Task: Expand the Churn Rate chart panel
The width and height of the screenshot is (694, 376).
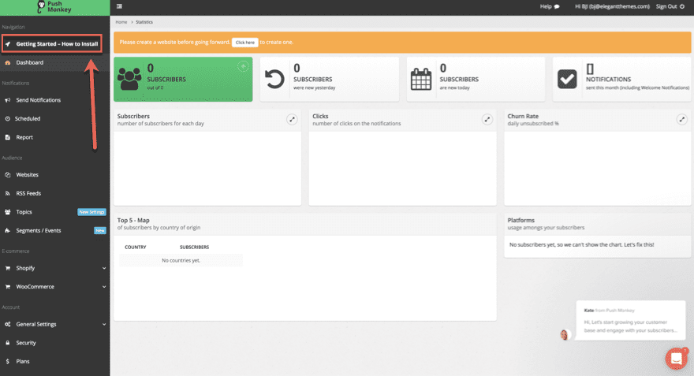Action: [681, 119]
